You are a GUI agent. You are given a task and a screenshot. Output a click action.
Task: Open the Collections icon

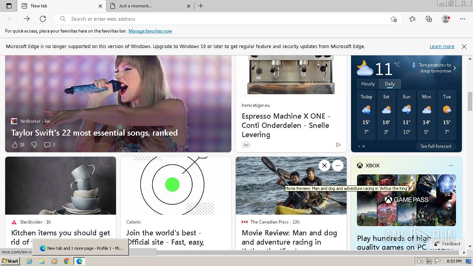(429, 19)
